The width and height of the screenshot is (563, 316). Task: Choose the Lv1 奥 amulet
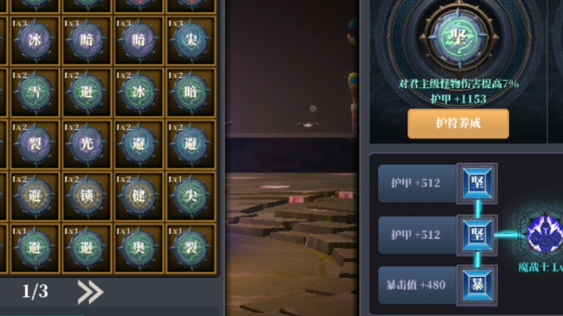tap(138, 249)
